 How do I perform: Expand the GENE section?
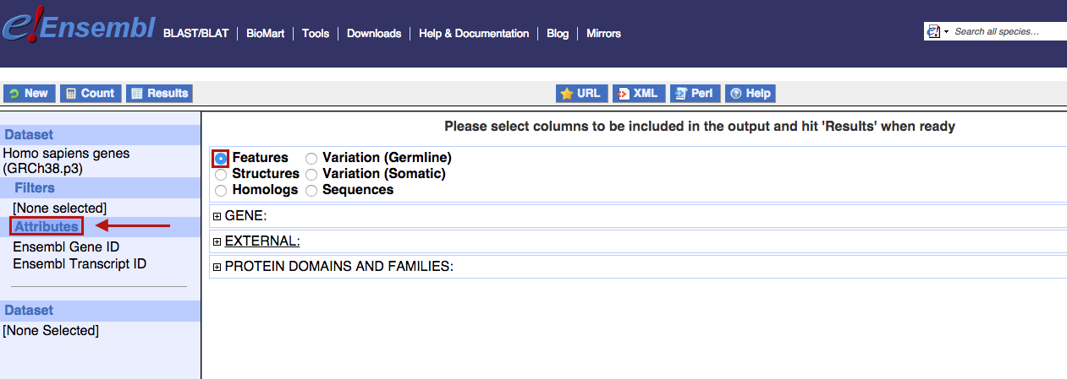[217, 216]
